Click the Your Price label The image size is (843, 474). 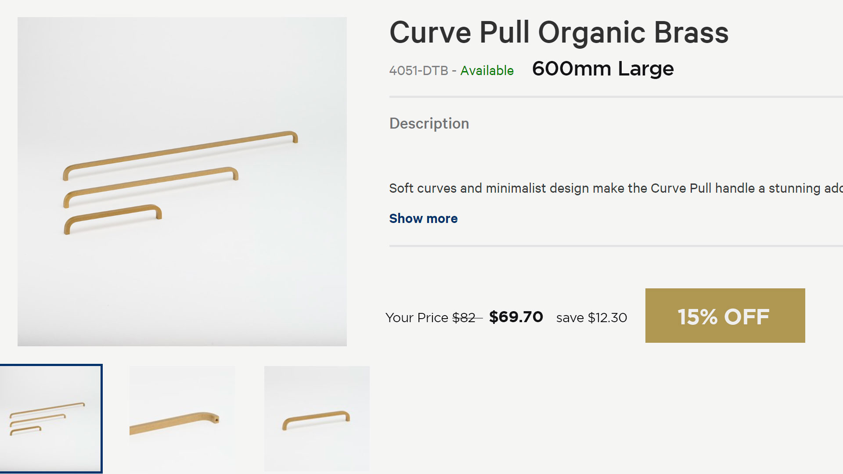[x=417, y=318]
